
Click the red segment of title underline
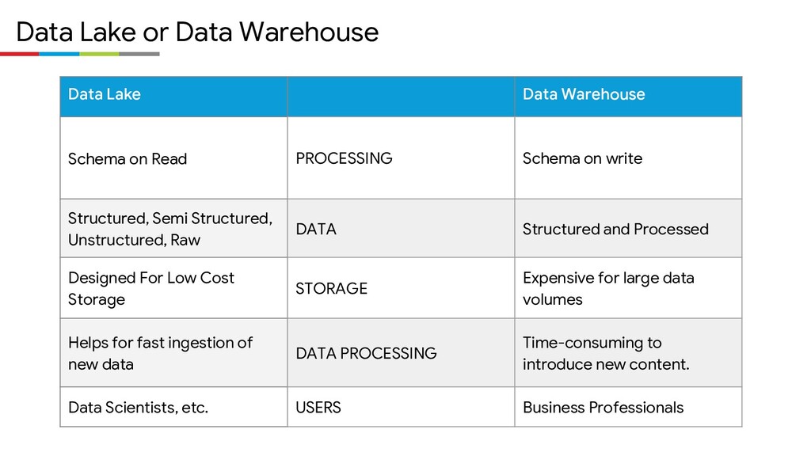tap(20, 54)
